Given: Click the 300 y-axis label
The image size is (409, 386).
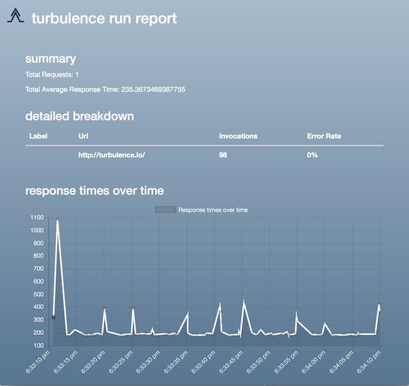Looking at the screenshot, I should [x=38, y=320].
